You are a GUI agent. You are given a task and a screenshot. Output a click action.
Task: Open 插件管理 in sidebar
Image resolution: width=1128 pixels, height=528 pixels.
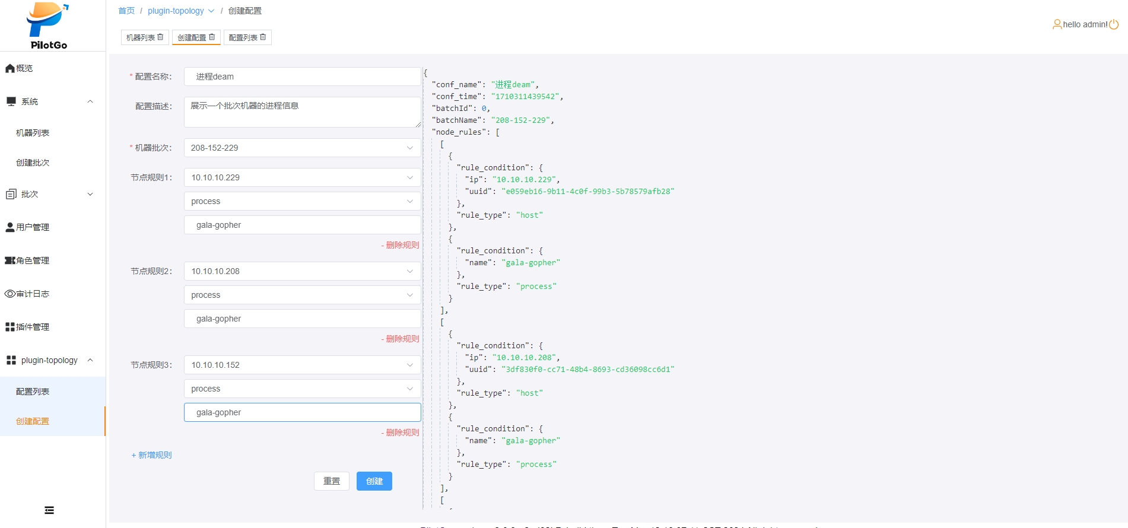[32, 327]
